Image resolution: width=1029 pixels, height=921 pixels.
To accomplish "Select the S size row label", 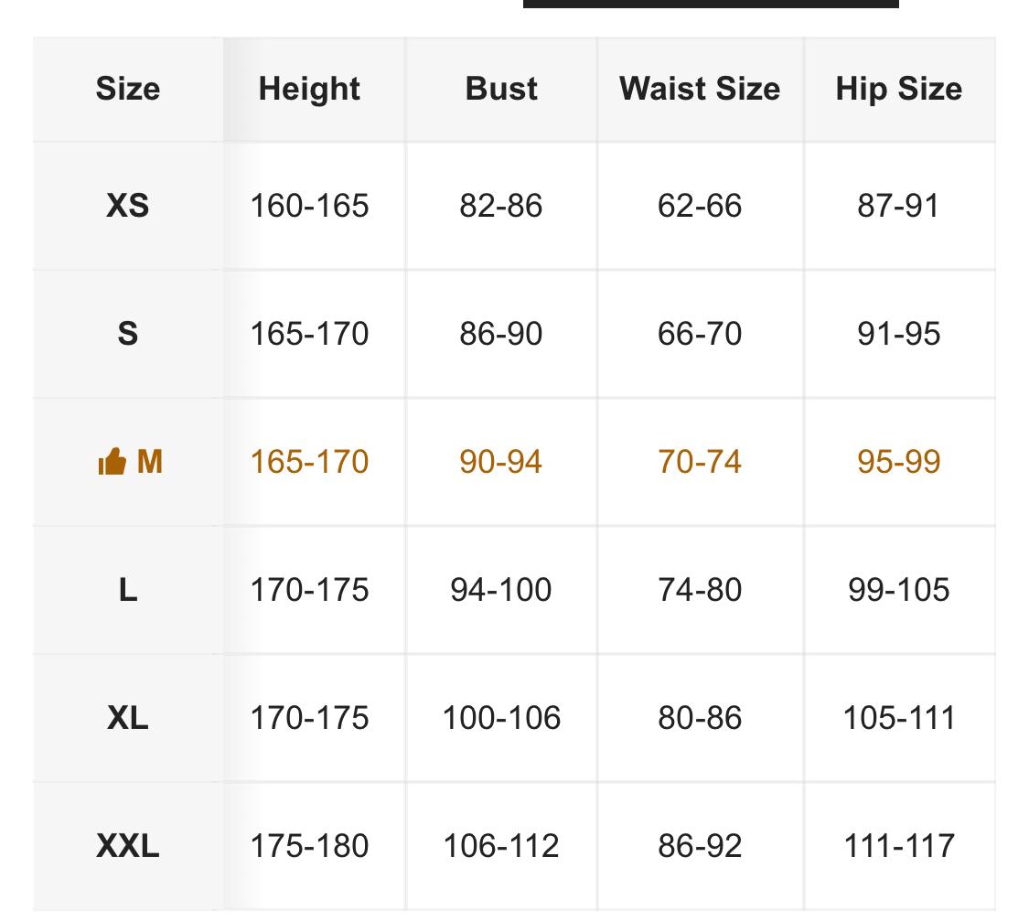I will [x=128, y=334].
